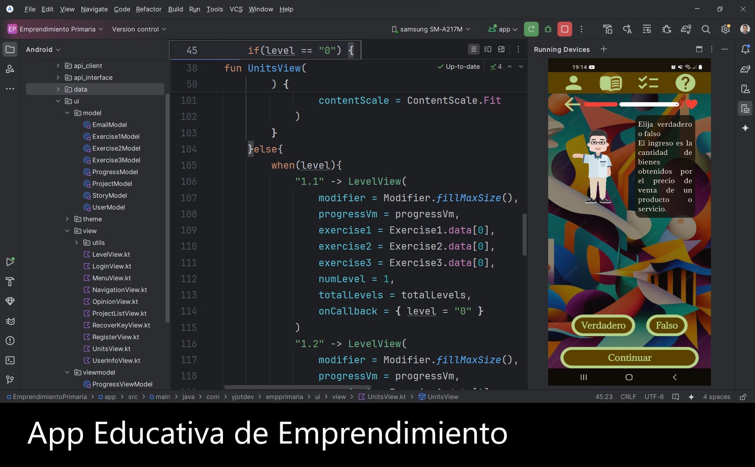Open the Refactor menu

149,9
